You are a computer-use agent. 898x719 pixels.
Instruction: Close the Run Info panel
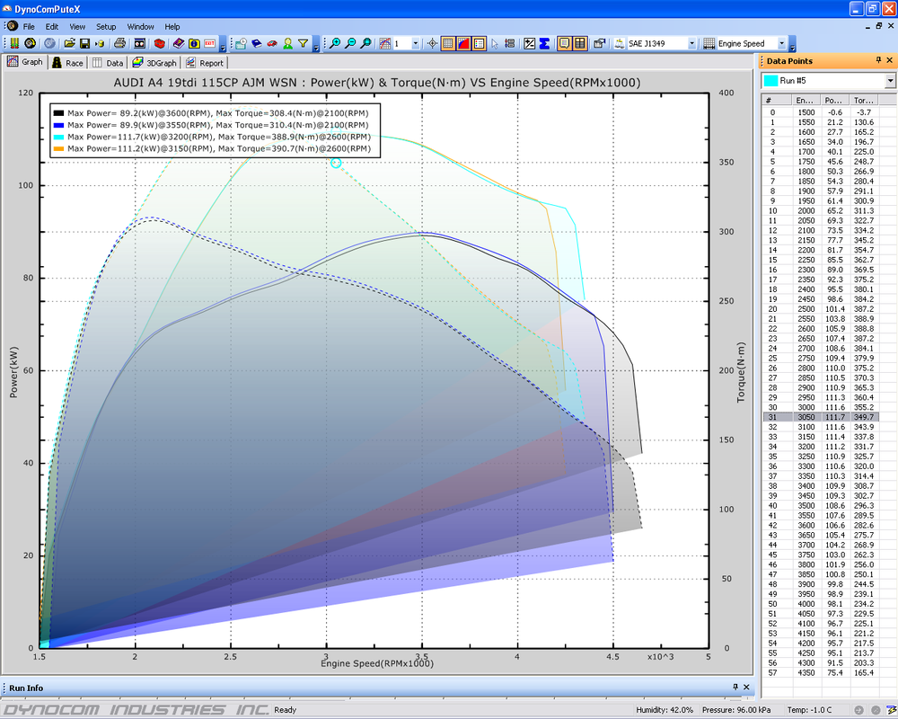point(746,687)
